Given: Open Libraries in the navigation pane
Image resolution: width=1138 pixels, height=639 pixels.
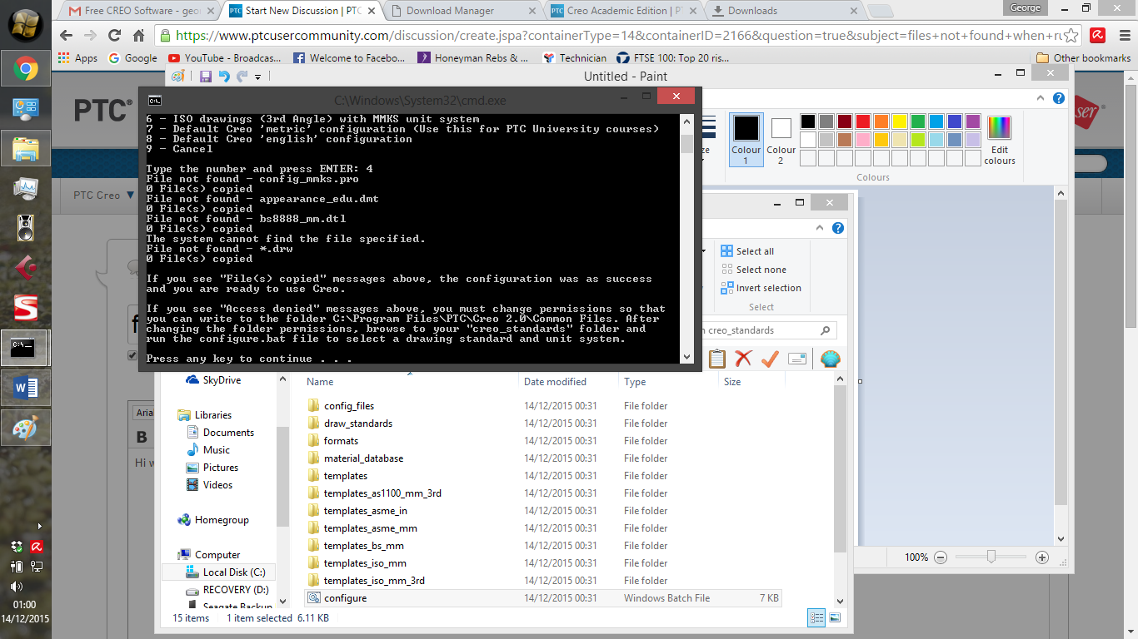Looking at the screenshot, I should (213, 415).
